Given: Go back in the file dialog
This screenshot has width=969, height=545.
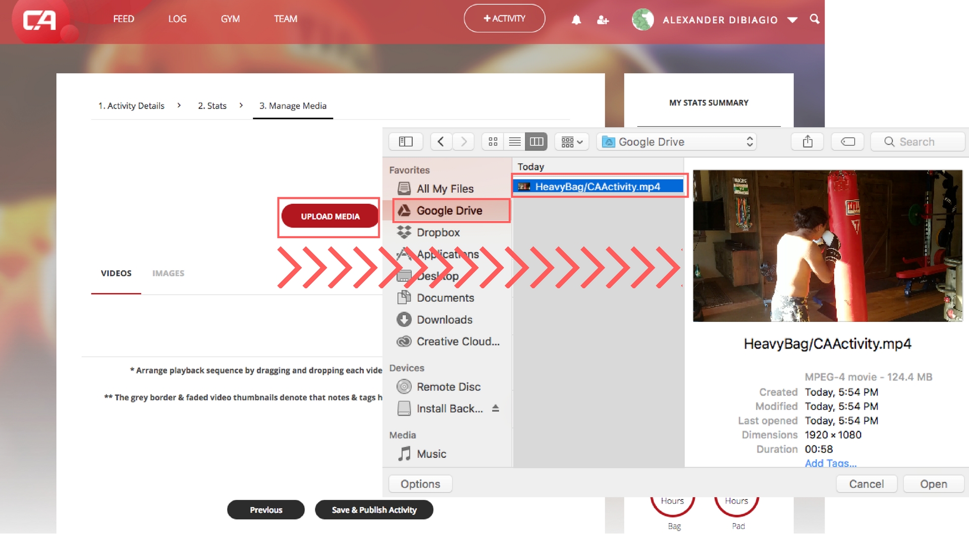Looking at the screenshot, I should pyautogui.click(x=441, y=142).
